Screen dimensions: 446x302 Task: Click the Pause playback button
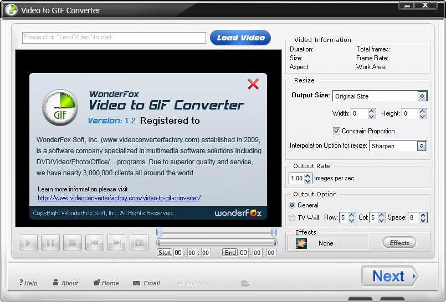coord(50,243)
